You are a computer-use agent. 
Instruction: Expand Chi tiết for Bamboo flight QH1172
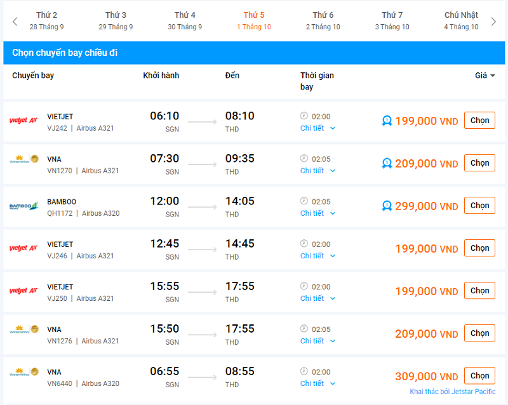[317, 213]
